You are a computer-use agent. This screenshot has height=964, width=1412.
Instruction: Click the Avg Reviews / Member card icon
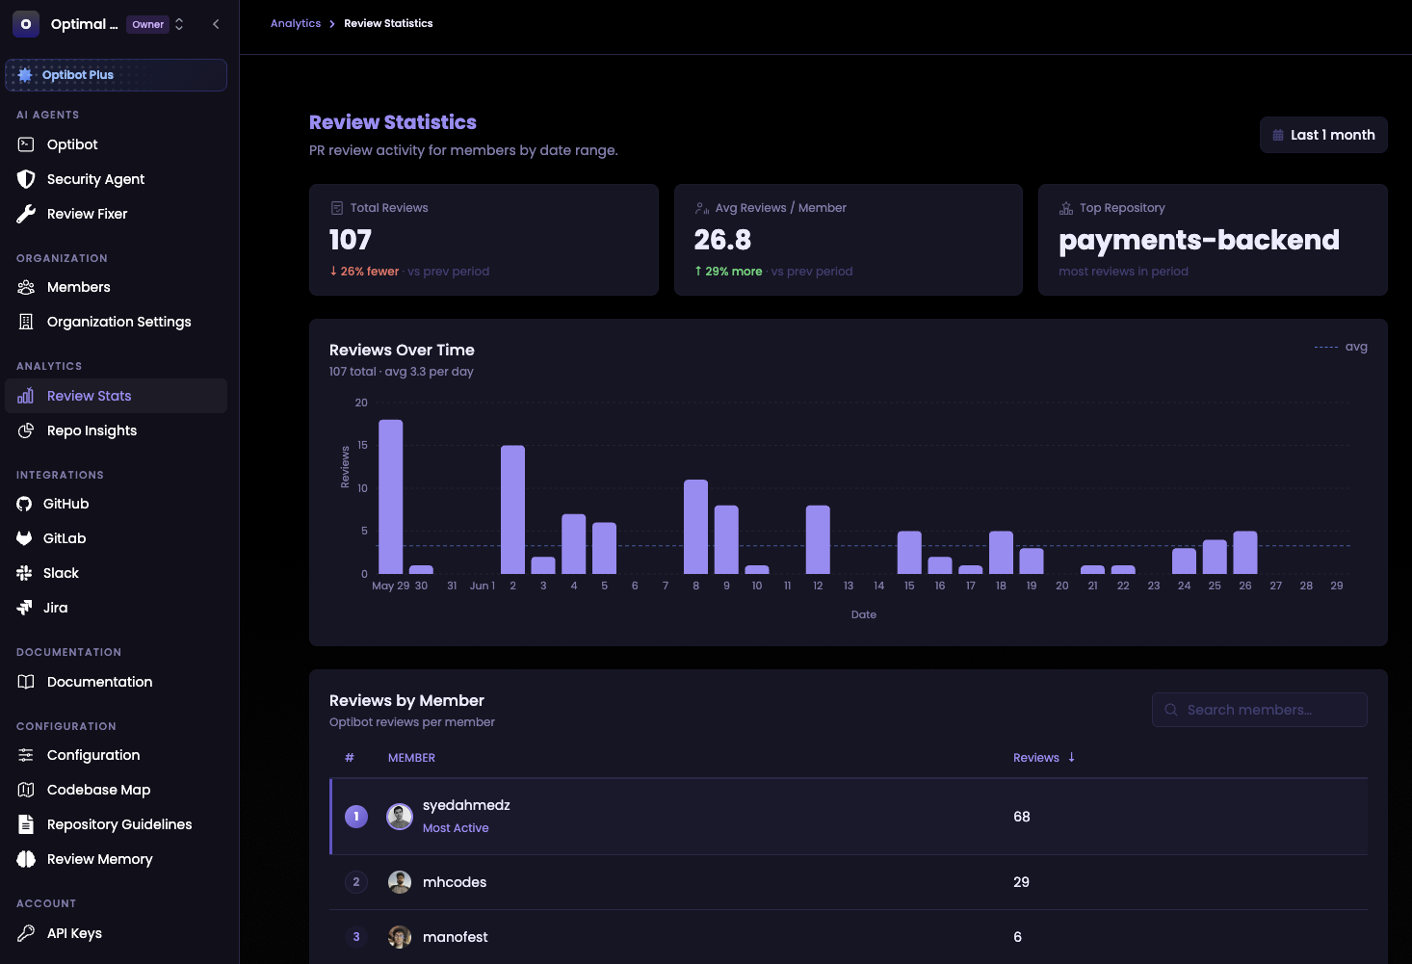point(702,208)
